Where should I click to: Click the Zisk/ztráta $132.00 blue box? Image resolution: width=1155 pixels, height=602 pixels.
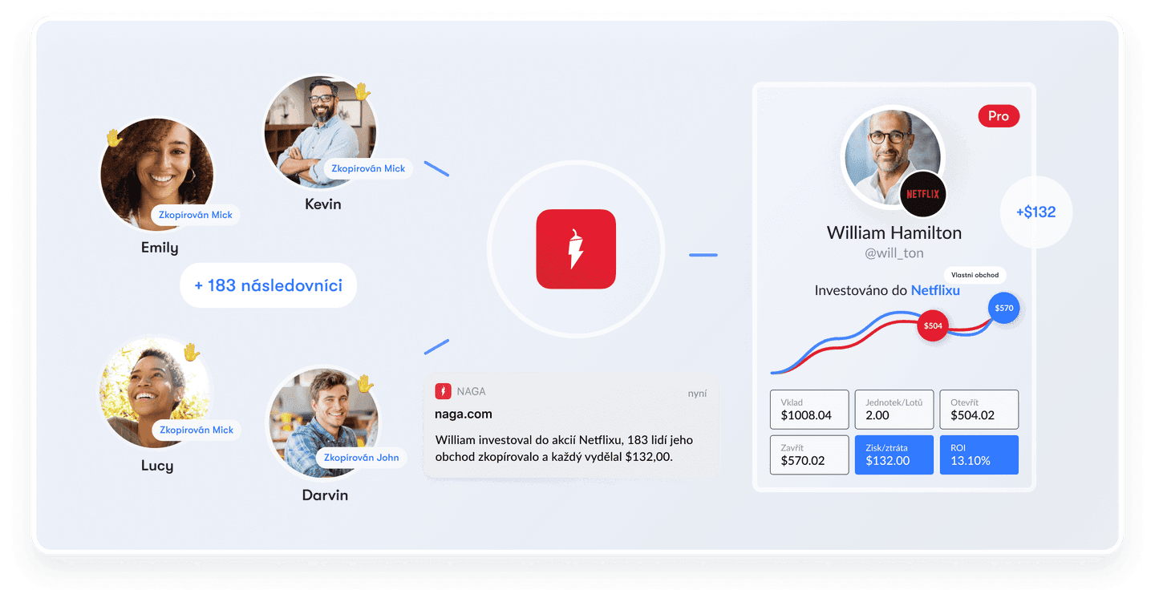[x=894, y=455]
